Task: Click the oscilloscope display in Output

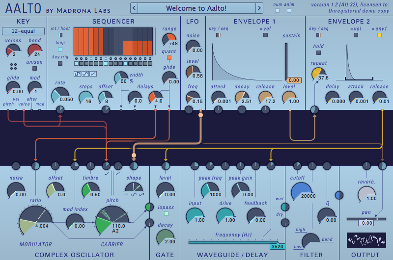Action: [x=363, y=240]
